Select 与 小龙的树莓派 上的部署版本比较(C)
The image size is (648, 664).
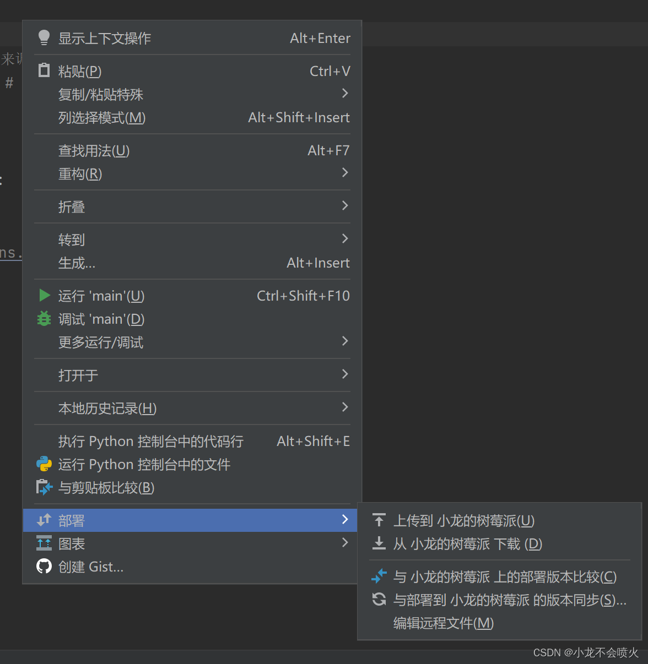coord(500,576)
